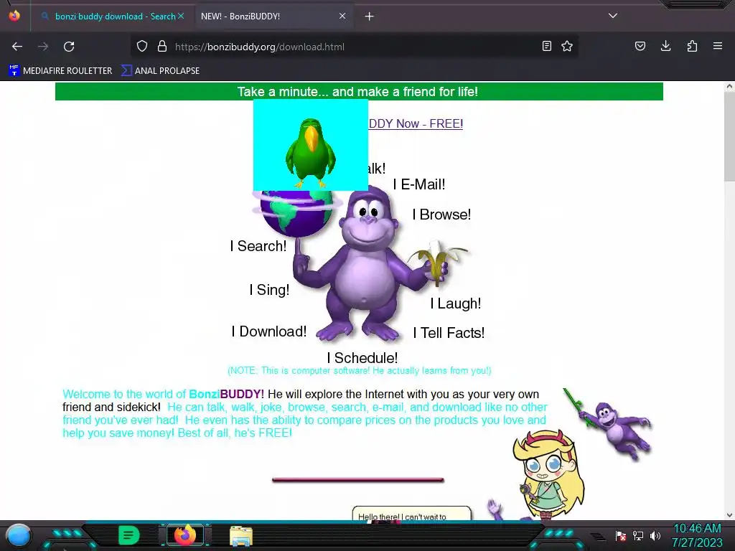Click the 'I Search!' text
Viewport: 735px width, 551px height.
tap(258, 246)
